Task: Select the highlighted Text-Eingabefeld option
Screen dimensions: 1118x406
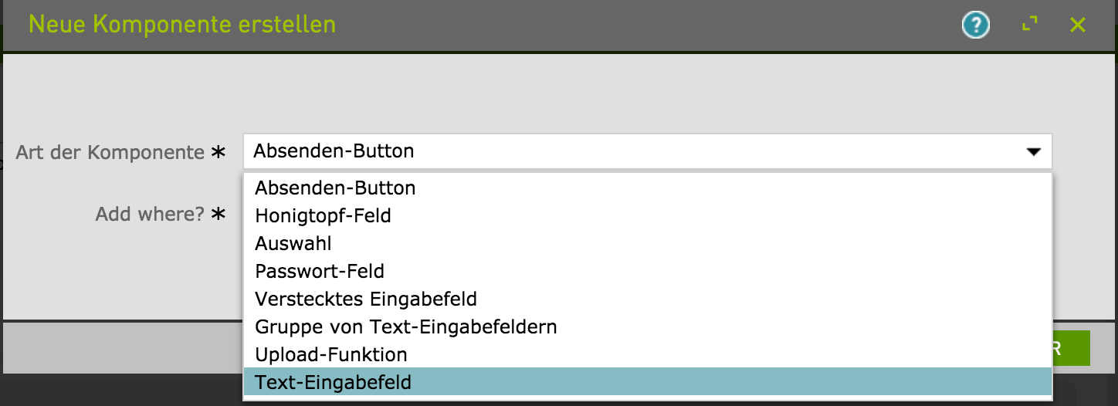Action: tap(334, 382)
